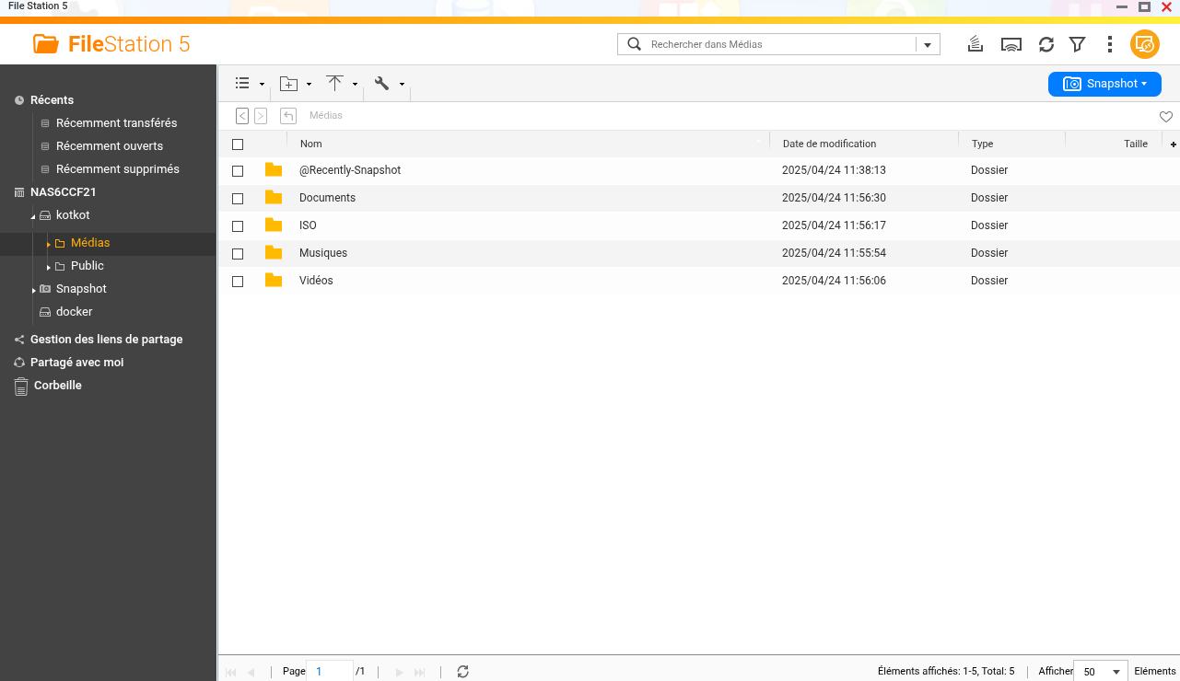Select the Public folder in tree

coord(88,265)
